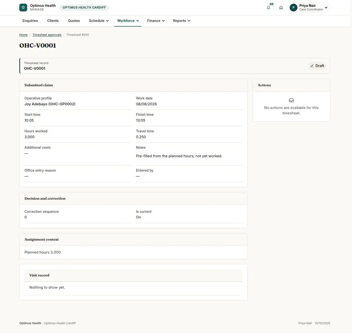
Task: Click the Draft status badge
Action: (x=317, y=66)
